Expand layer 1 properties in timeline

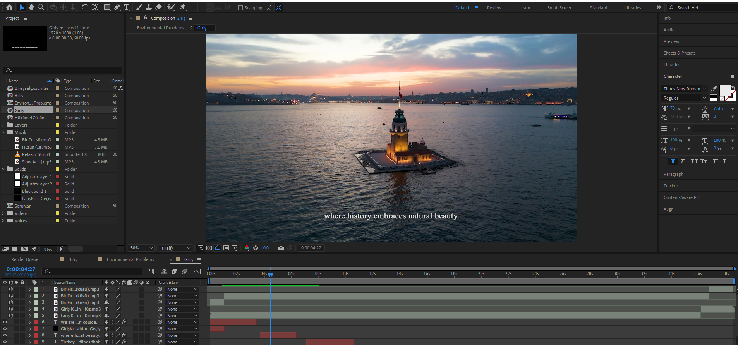click(x=30, y=289)
